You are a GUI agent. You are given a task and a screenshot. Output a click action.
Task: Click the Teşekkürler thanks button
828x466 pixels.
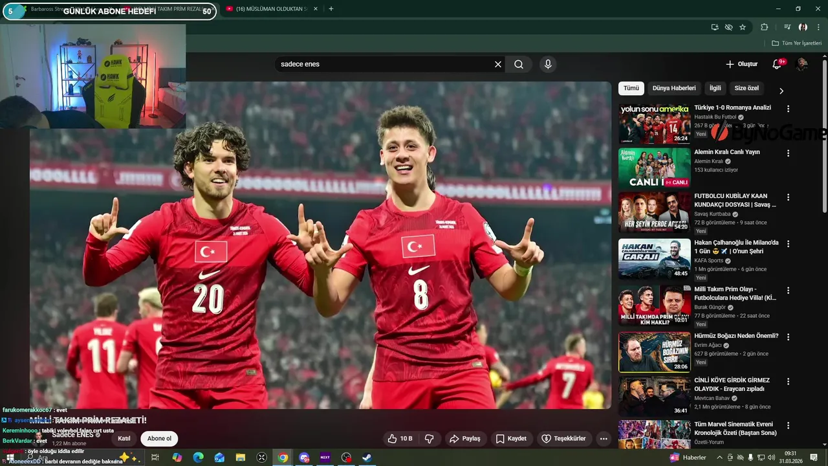click(x=563, y=438)
